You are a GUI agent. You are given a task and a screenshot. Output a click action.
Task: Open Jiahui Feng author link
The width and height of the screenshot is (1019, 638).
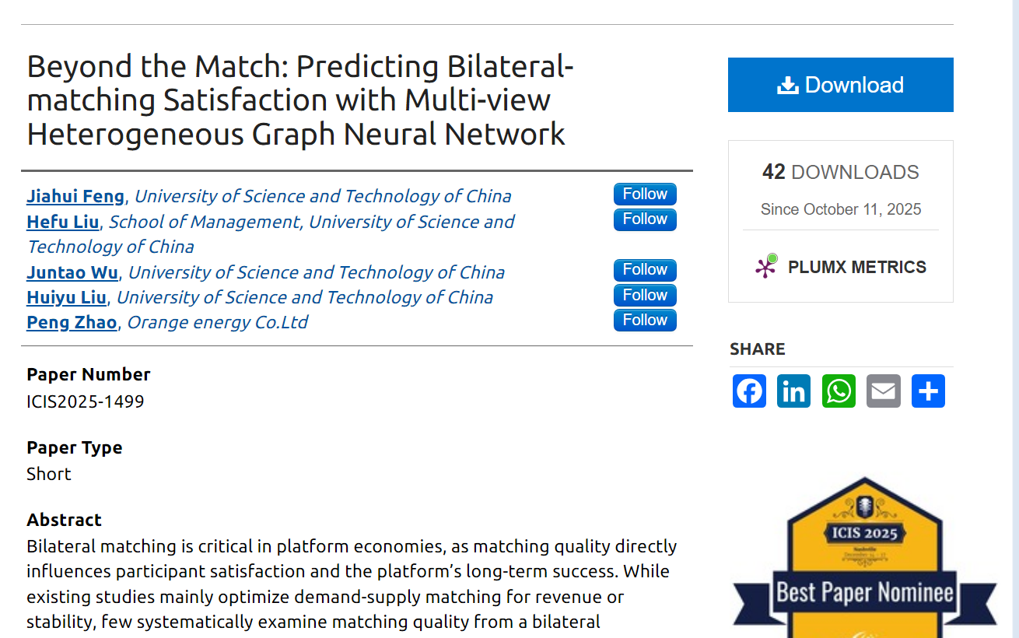tap(75, 196)
